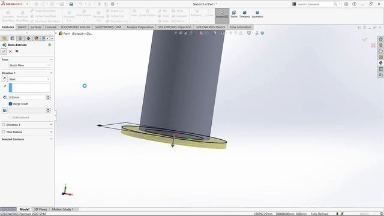Switch to the Sketch tab
This screenshot has width=384, height=216.
coord(22,27)
